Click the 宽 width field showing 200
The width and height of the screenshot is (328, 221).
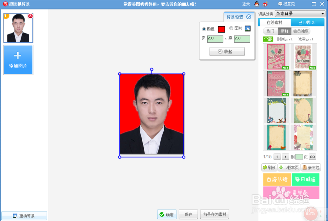tap(215, 39)
